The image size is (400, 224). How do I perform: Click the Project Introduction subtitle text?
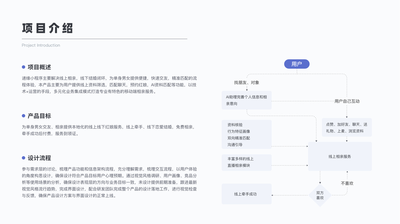[x=41, y=46]
